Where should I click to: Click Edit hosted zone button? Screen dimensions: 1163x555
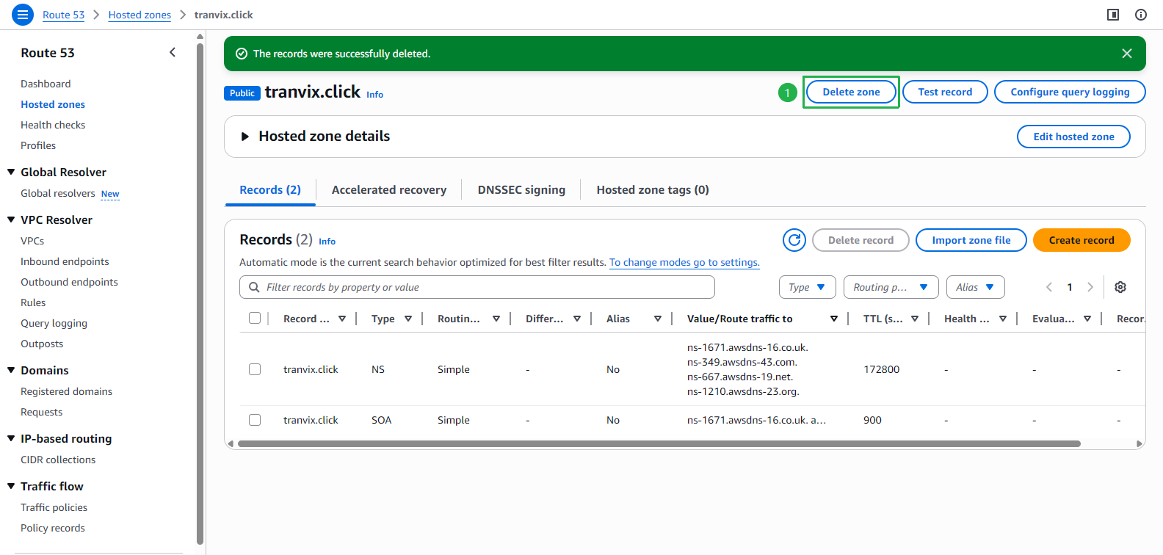1073,137
